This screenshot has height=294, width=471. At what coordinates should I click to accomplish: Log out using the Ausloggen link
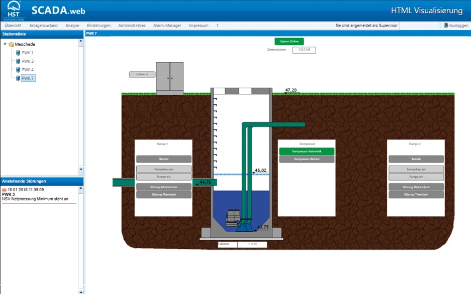click(458, 26)
